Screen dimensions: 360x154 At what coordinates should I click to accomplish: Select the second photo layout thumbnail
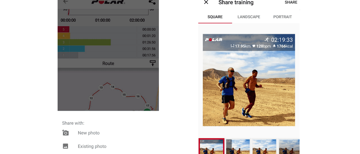point(238,146)
